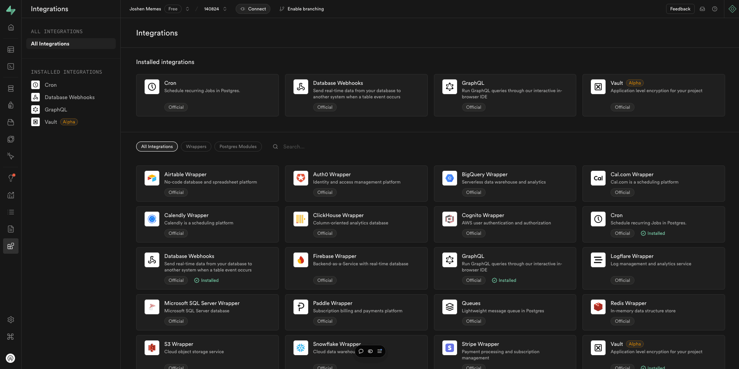This screenshot has height=369, width=739.
Task: Open the ClickHouse Wrapper card
Action: click(x=356, y=224)
